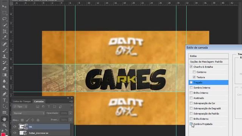The height and width of the screenshot is (136, 242).
Task: Enable Sobreposição de Padrão checkbox
Action: (191, 113)
